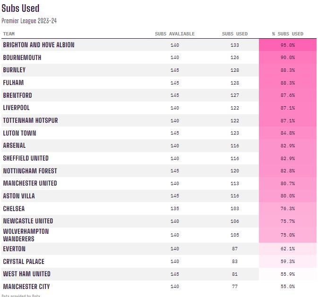The image size is (318, 297).
Task: Sort by SUBS USED column header
Action: click(x=235, y=34)
